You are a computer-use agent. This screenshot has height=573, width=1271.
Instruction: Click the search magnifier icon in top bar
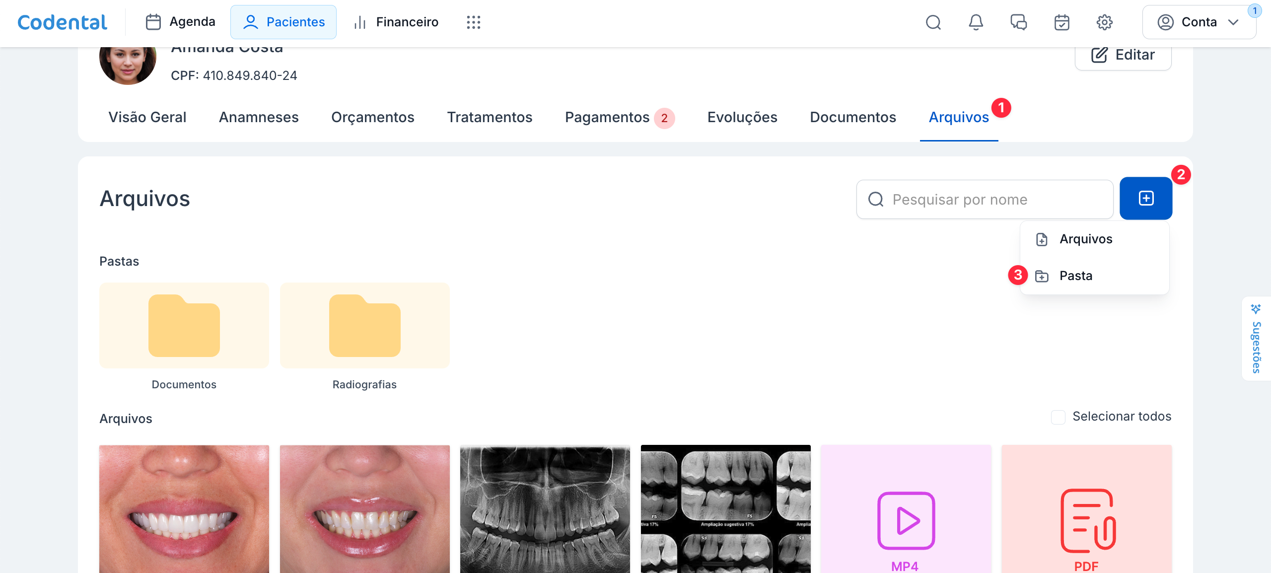933,22
